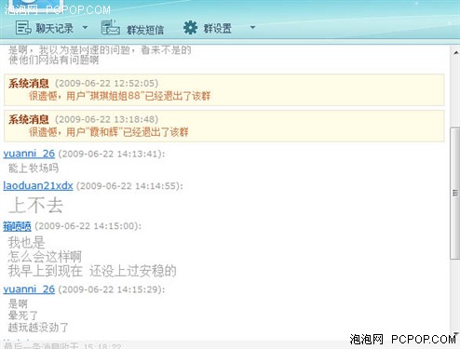Viewport: 460px width, 349px height.
Task: Open the user link posted at 14:15:00
Action: (x=17, y=226)
